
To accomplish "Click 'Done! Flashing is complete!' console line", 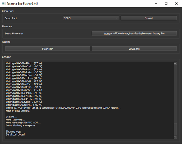I will [21, 126].
